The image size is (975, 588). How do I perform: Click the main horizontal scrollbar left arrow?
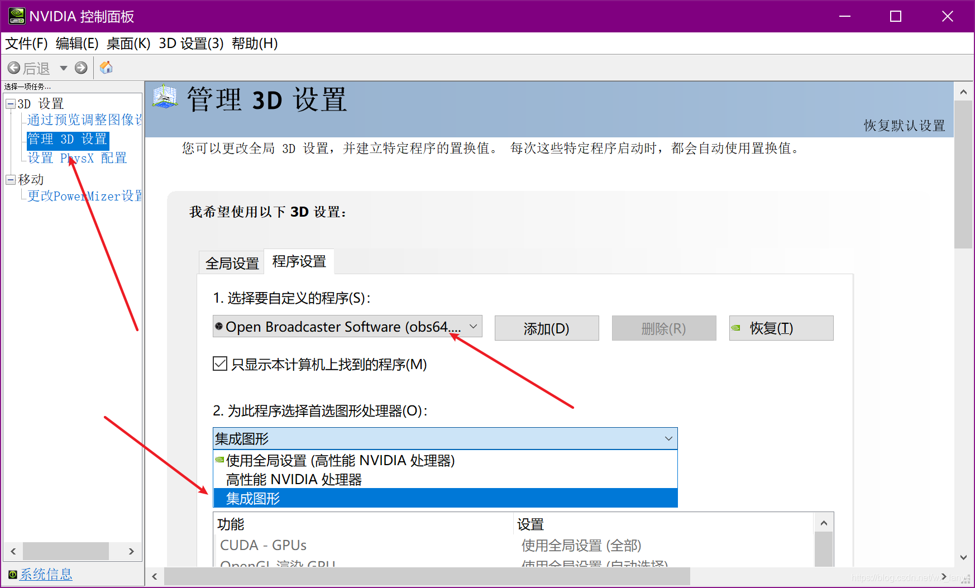155,576
